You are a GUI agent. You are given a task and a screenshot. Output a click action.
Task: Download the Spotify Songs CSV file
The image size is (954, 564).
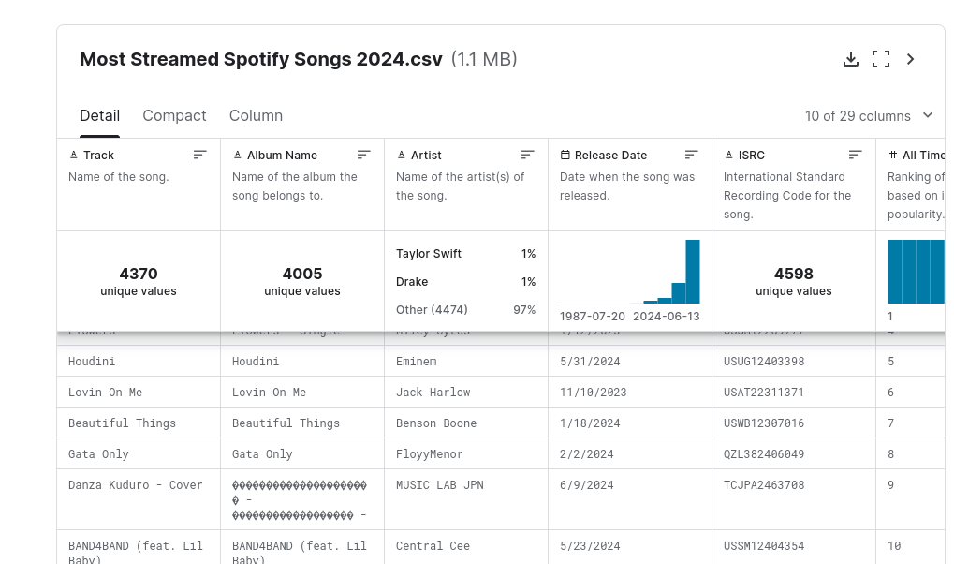click(850, 60)
